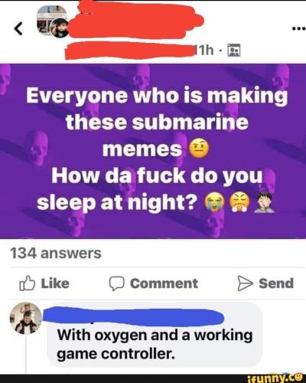
Task: Click the blue-redacted commenter name
Action: point(132,315)
